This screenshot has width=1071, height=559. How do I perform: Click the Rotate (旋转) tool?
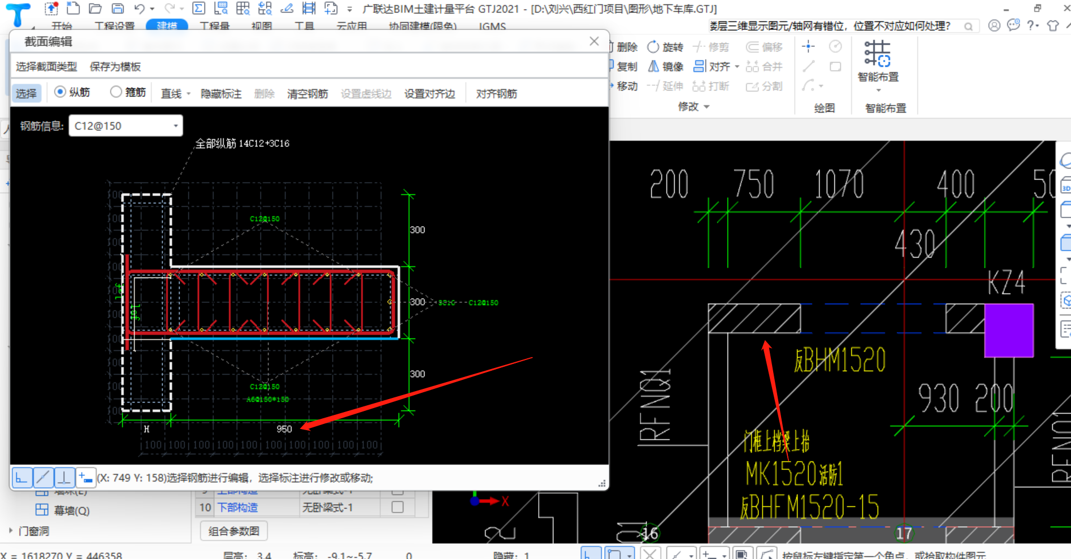(665, 47)
